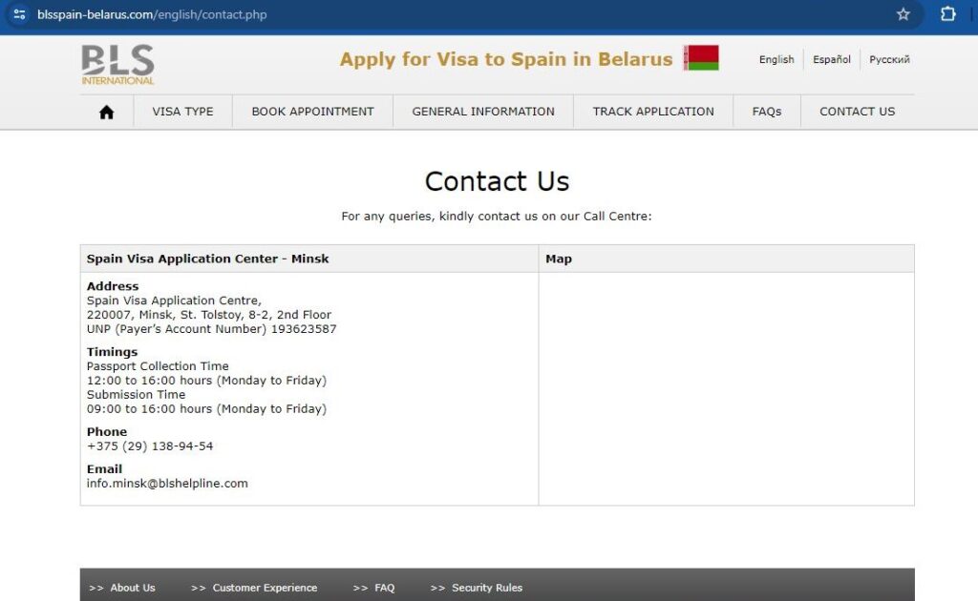
Task: Open the GENERAL INFORMATION menu
Action: tap(482, 111)
